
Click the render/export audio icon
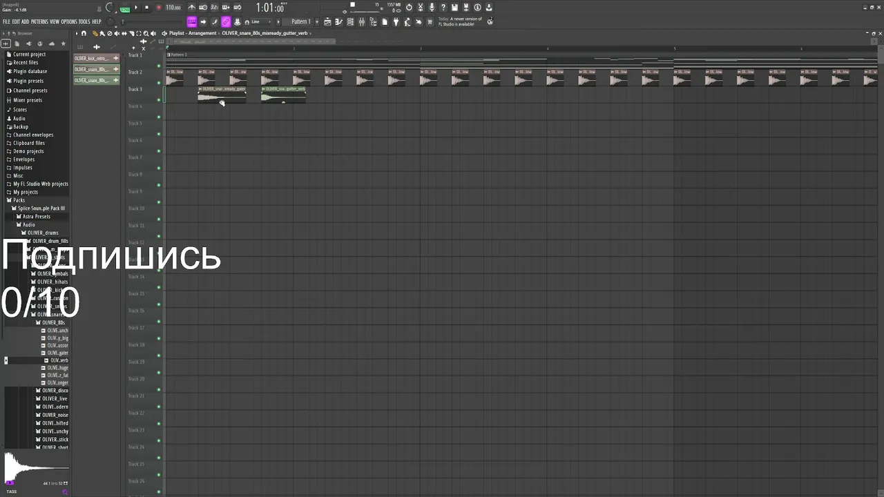coord(466,8)
